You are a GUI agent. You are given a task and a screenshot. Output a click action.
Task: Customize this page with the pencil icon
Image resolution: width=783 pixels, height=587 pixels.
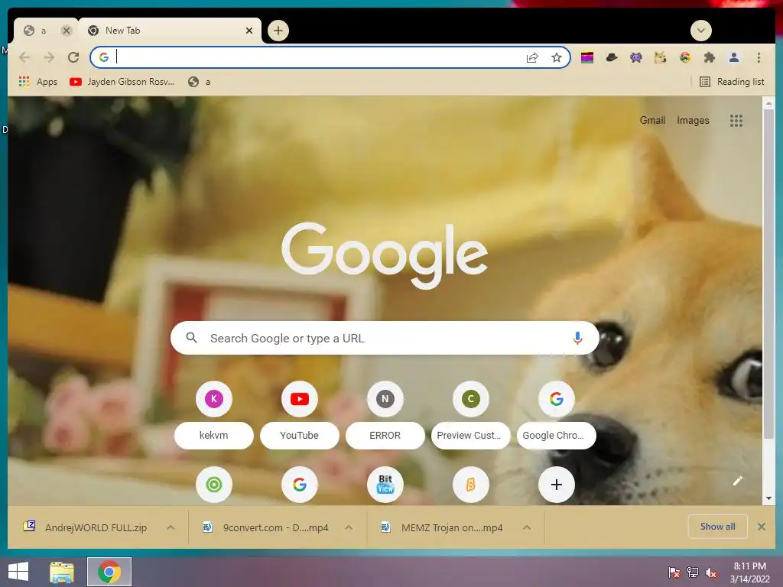738,481
